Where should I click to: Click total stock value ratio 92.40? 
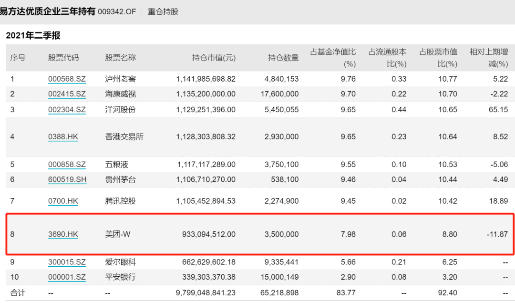[x=448, y=293]
